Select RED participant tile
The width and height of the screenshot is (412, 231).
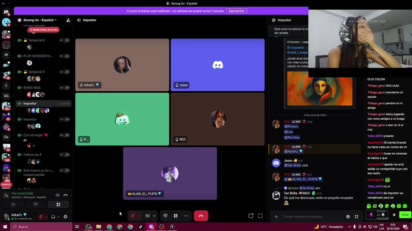[218, 119]
